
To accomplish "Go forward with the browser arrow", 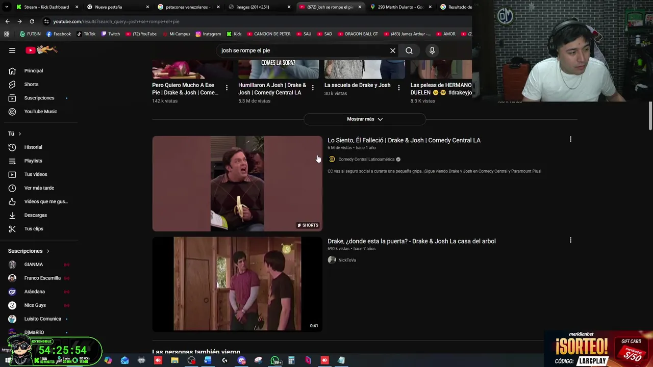I will 19,21.
